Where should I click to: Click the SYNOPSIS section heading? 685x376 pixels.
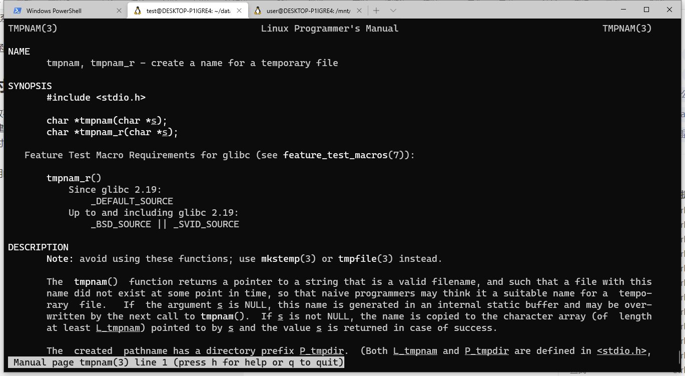tap(30, 86)
